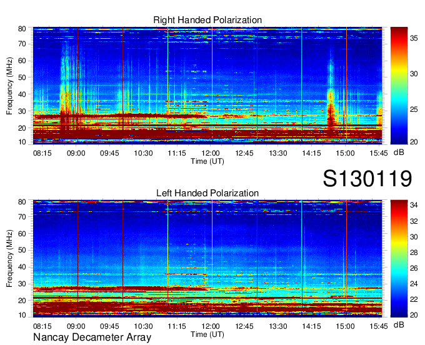Image resolution: width=425 pixels, height=345 pixels.
Task: Click the 40 MHz tick on top plot
Action: 22,94
